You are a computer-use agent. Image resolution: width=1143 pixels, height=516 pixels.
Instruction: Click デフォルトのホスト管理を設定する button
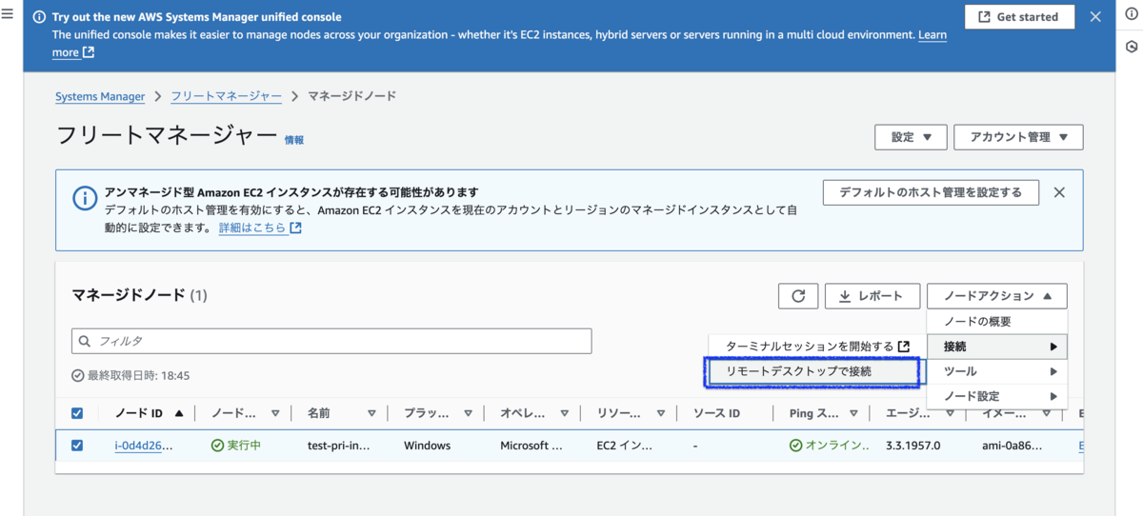click(x=930, y=192)
